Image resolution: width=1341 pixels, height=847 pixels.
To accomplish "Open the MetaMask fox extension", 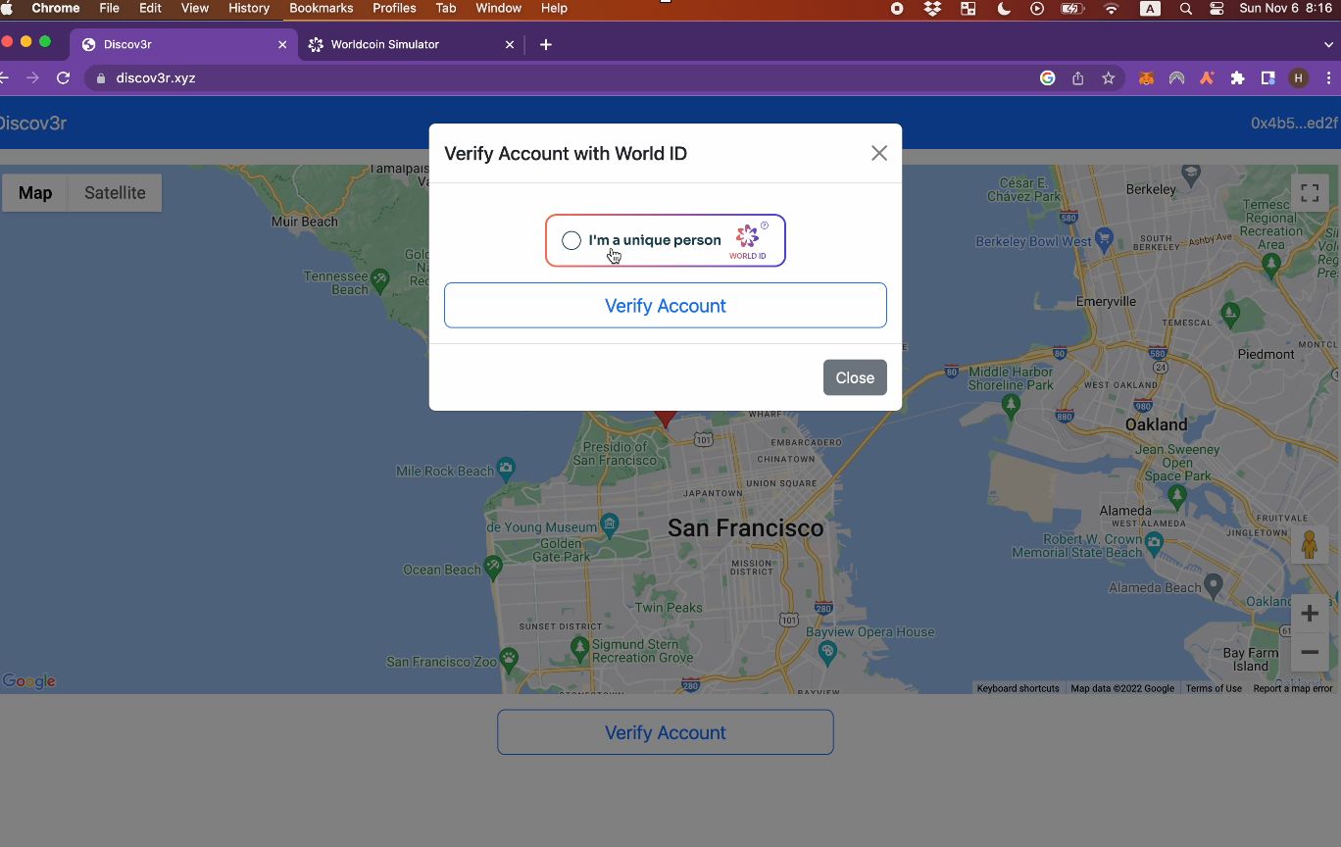I will [1146, 78].
